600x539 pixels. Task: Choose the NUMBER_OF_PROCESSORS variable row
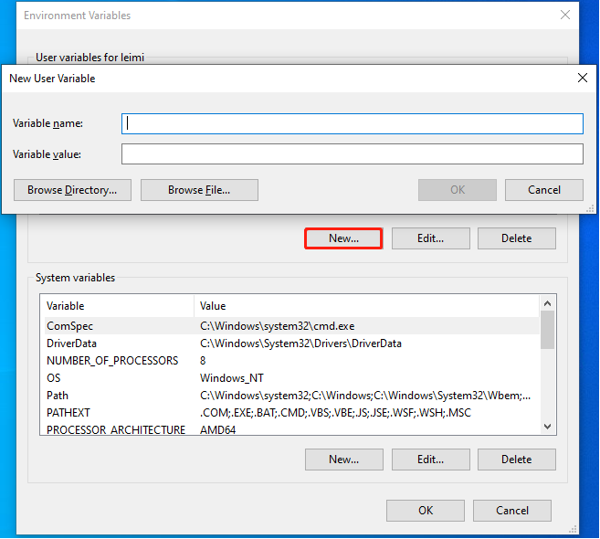coord(112,361)
